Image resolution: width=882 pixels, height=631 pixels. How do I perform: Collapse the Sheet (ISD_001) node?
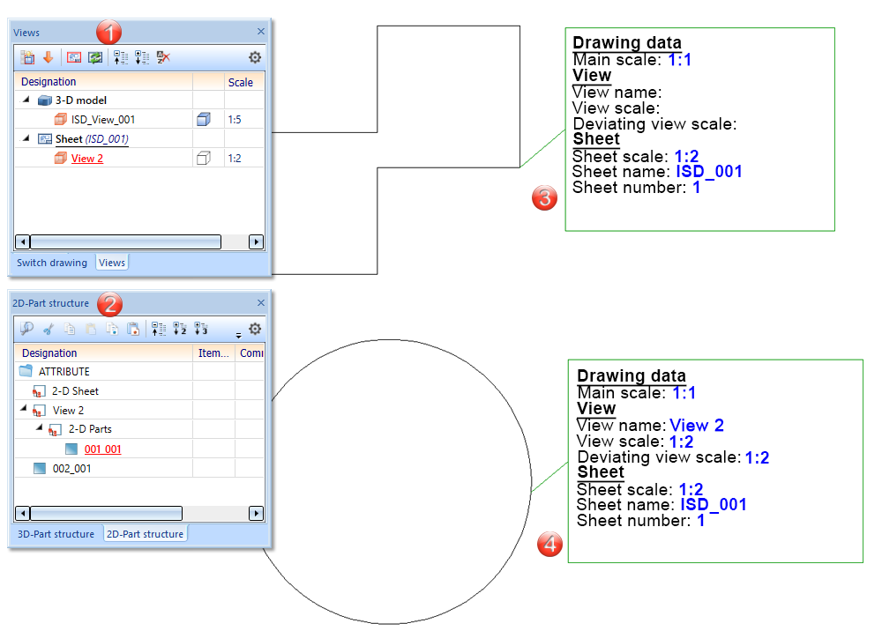pyautogui.click(x=26, y=137)
